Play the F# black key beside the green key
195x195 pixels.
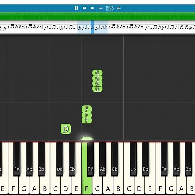click(x=90, y=159)
